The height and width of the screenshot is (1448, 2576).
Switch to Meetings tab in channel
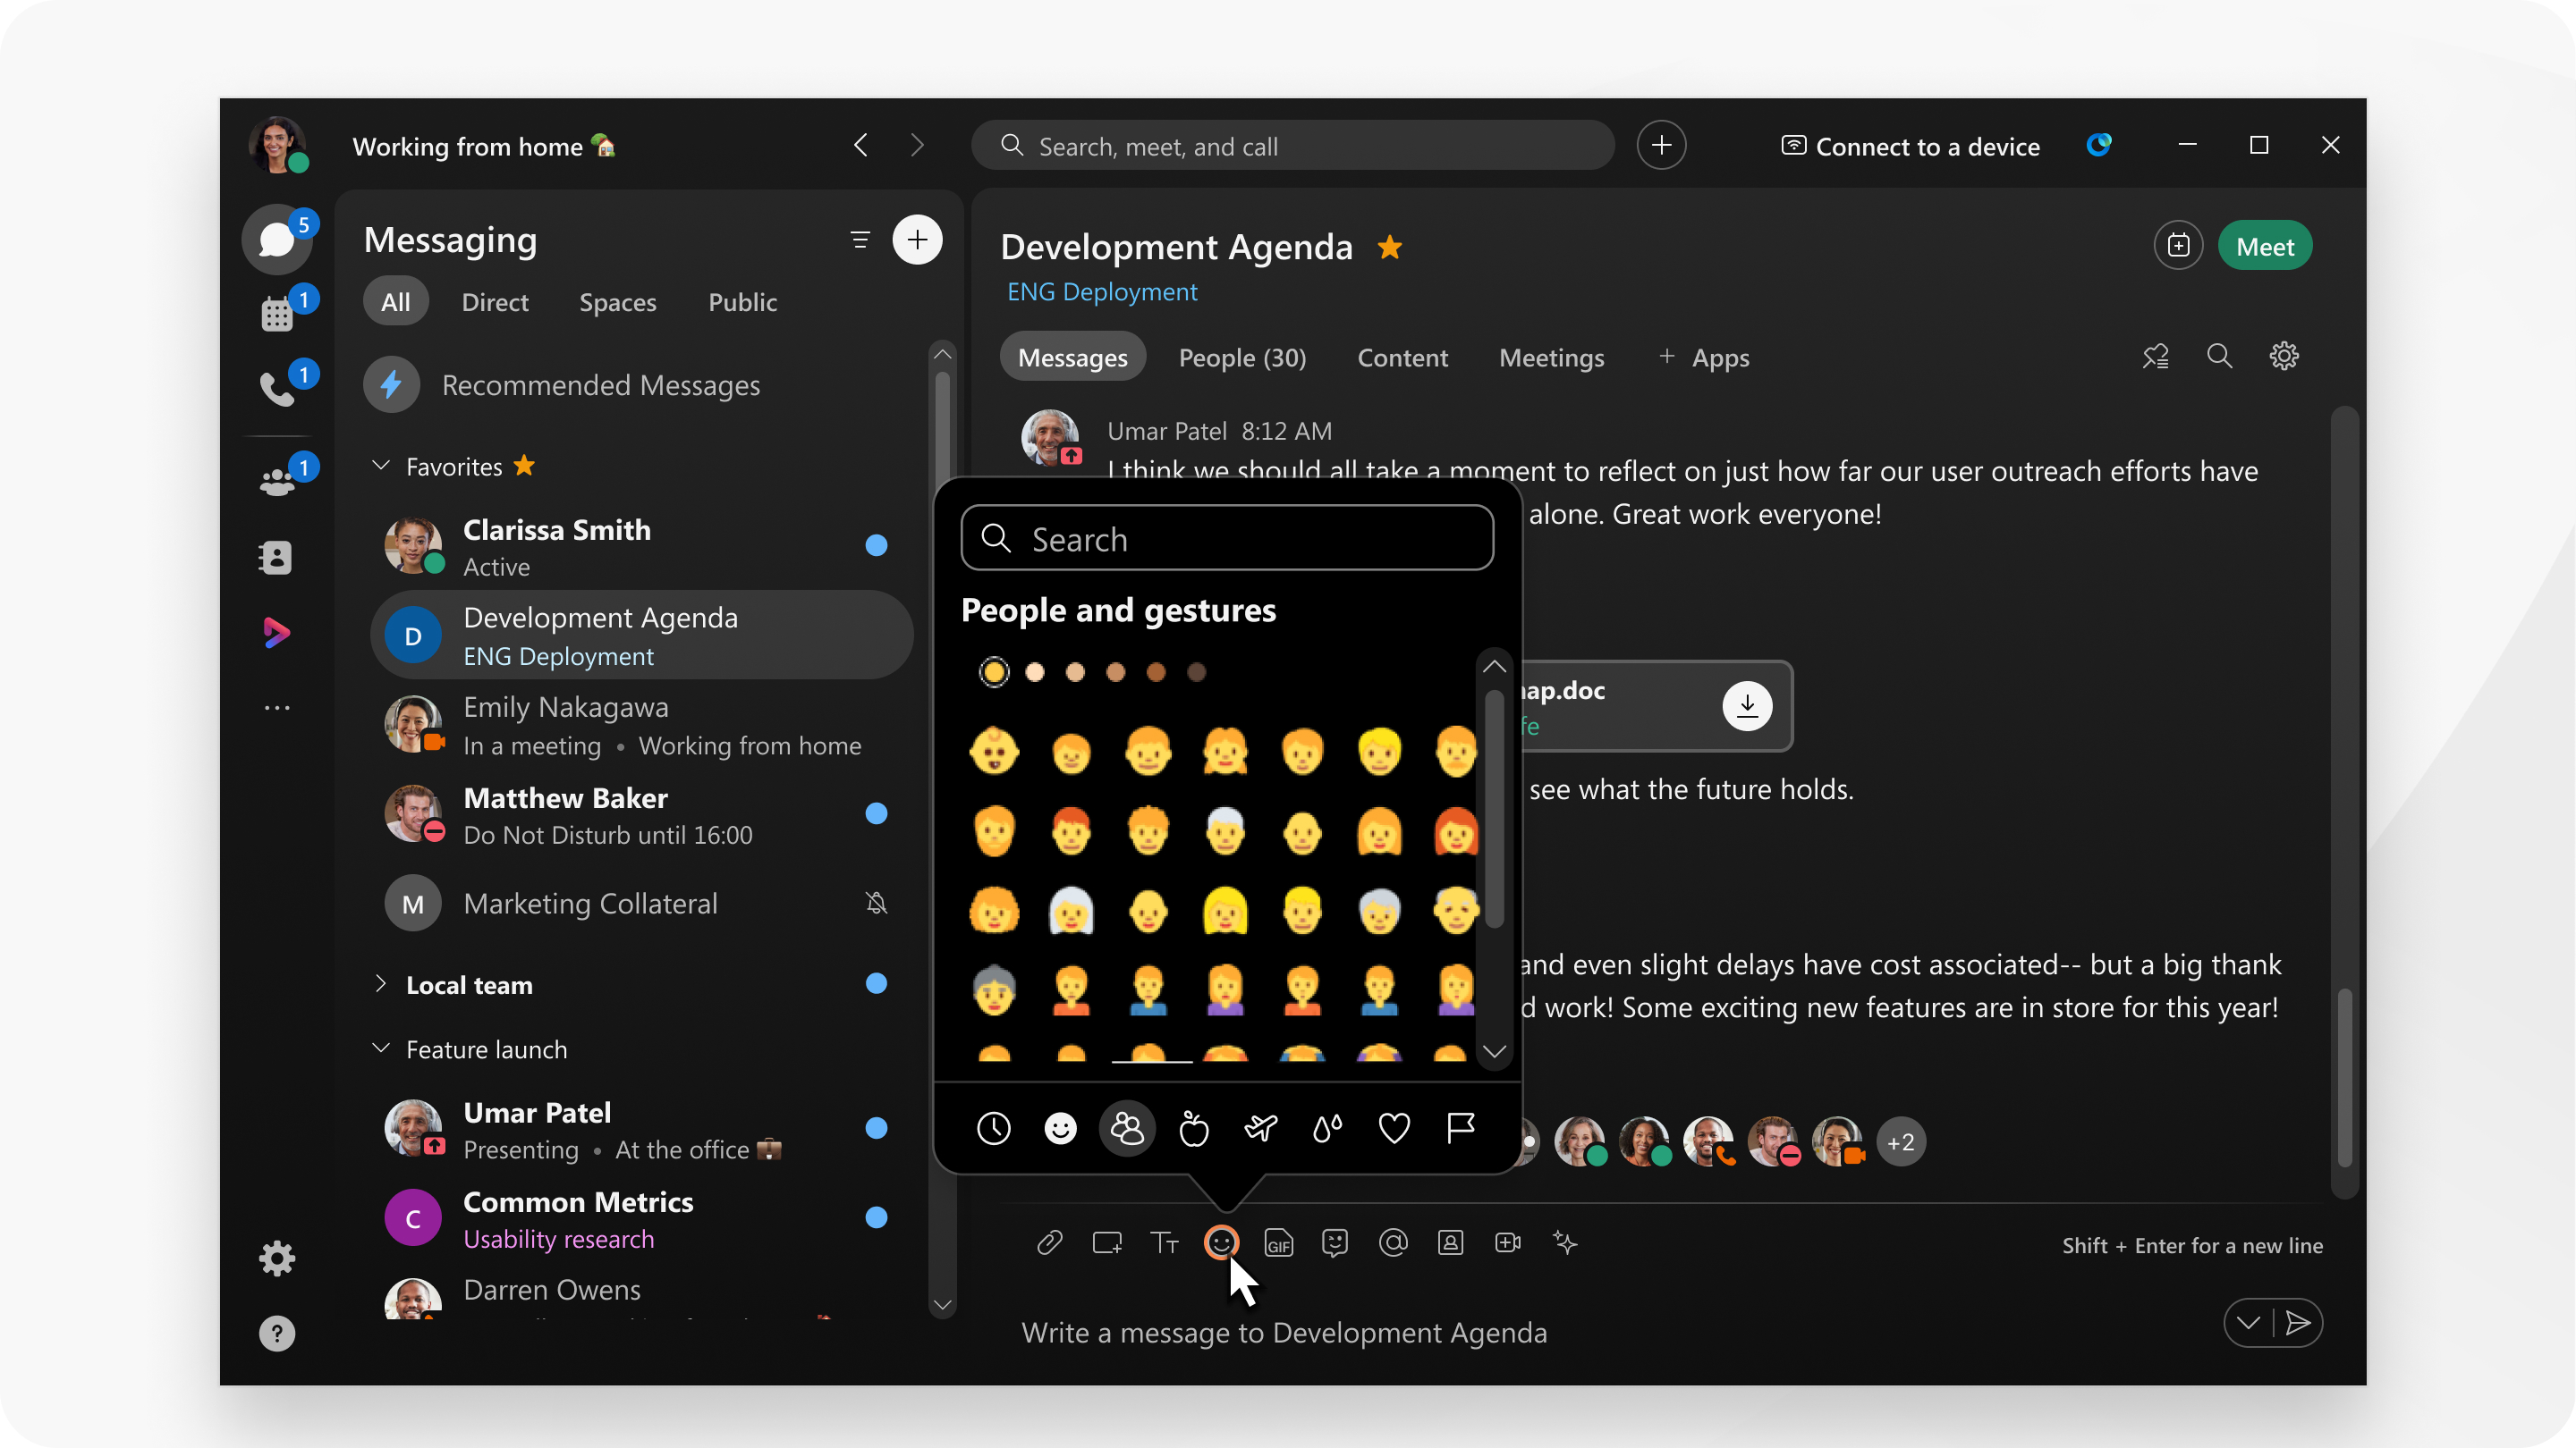[1550, 356]
